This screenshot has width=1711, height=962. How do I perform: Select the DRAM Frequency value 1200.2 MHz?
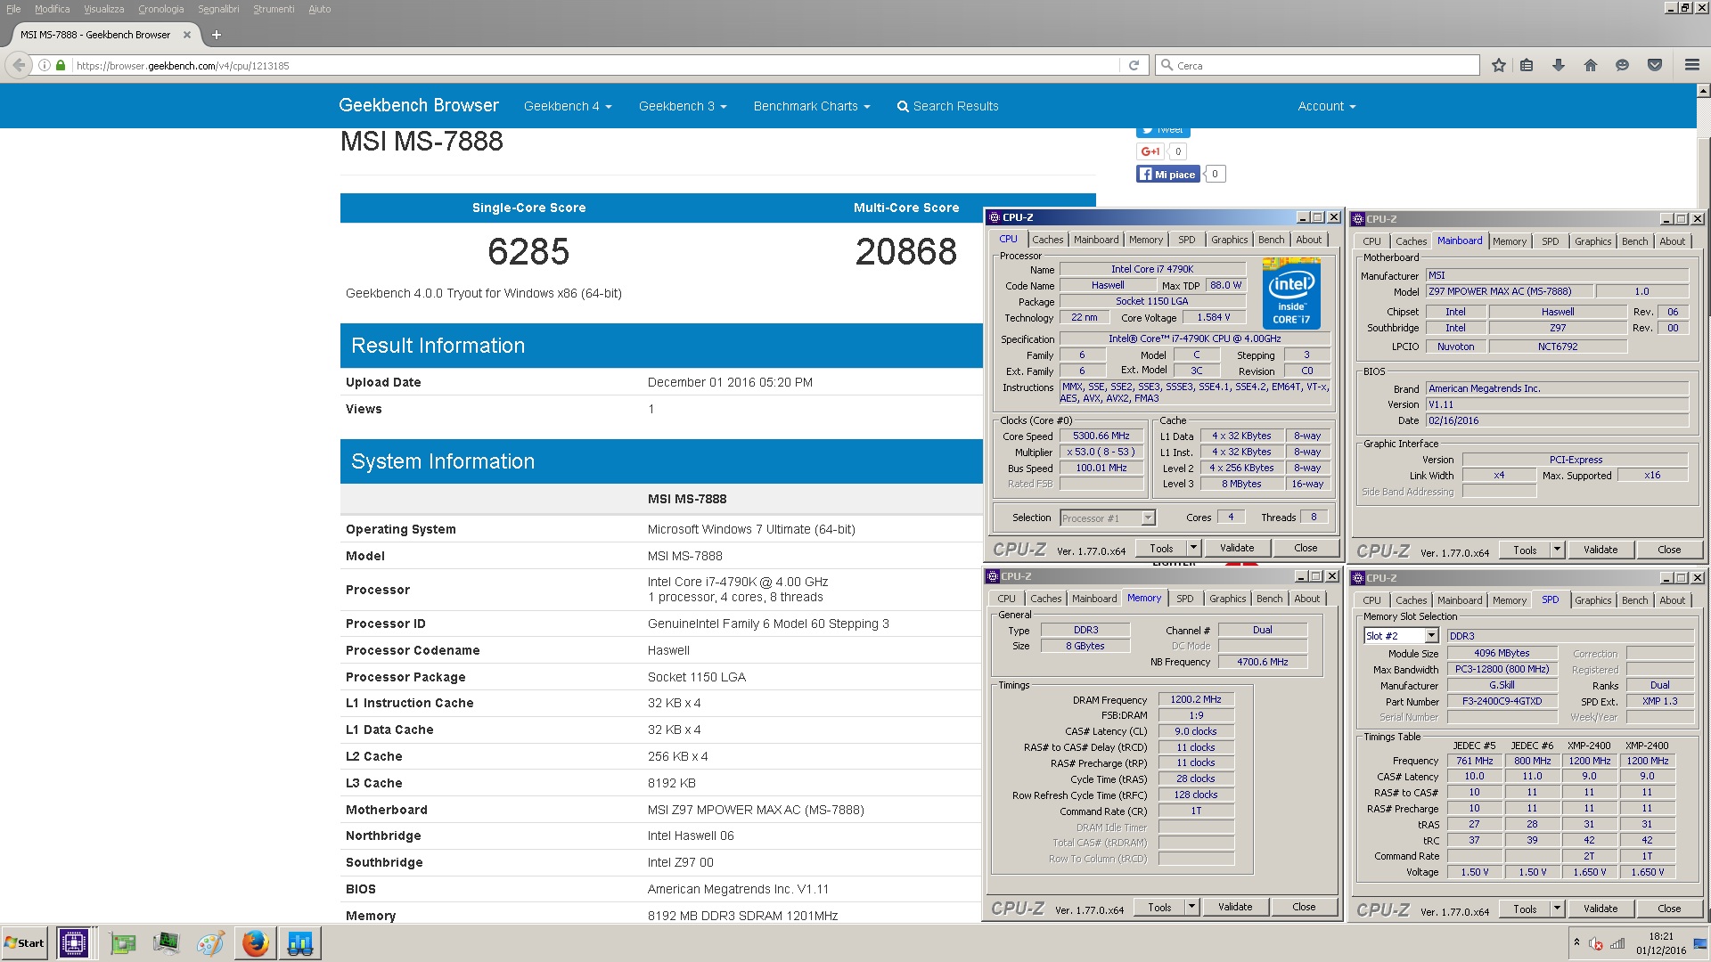[1196, 699]
